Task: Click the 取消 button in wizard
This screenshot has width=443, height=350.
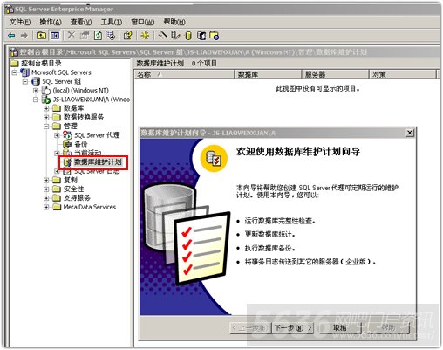Action: tap(340, 328)
